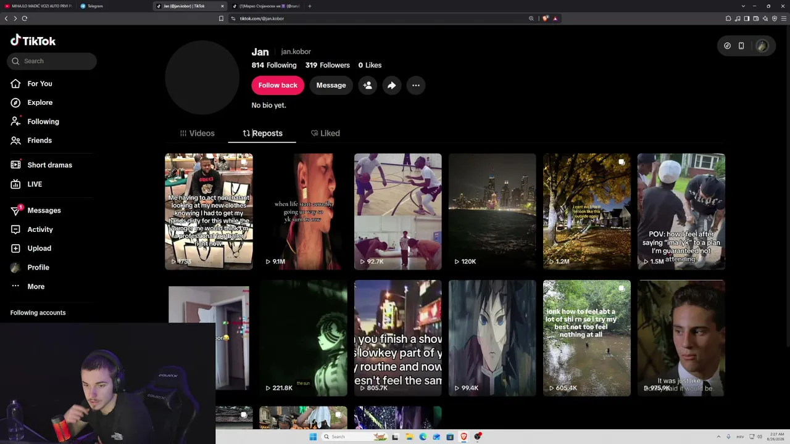
Task: Toggle the browser sidebar panel icon
Action: pos(747,18)
